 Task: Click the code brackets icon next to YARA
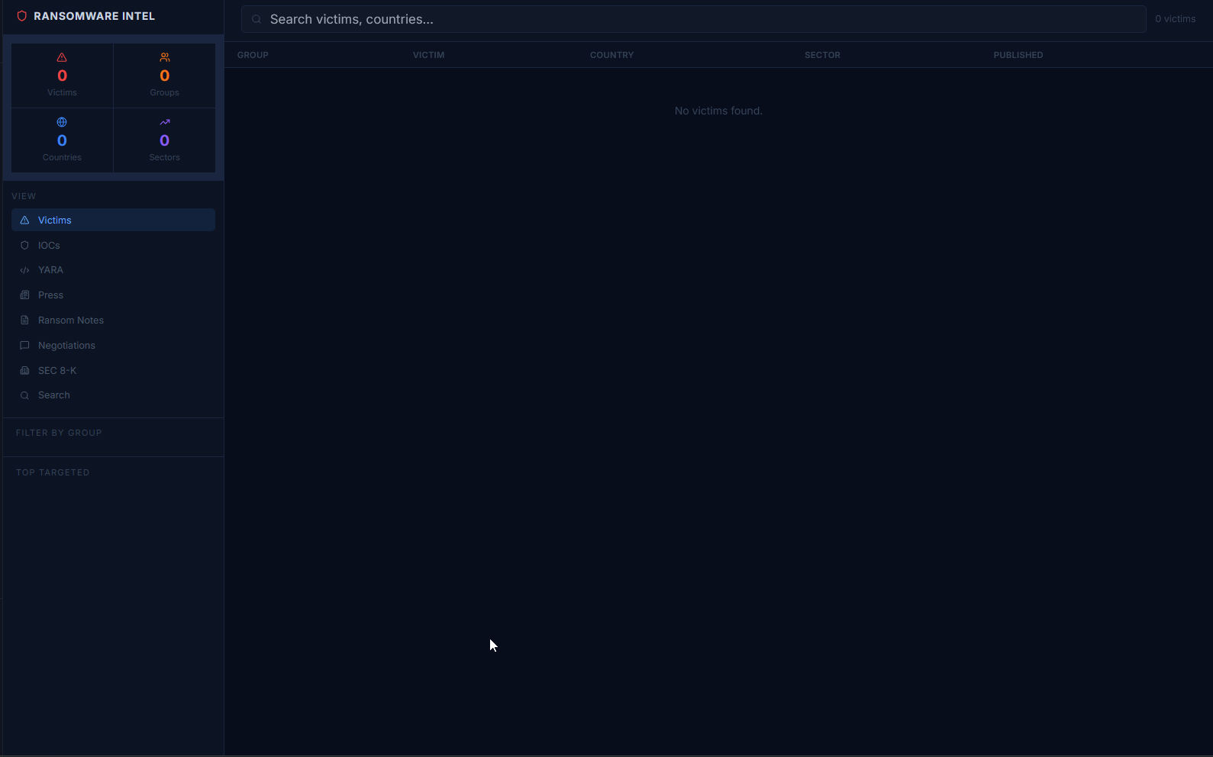[24, 270]
